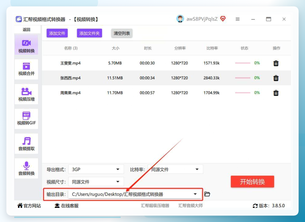The image size is (305, 222).
Task: Click the app logo icon
Action: 19,19
